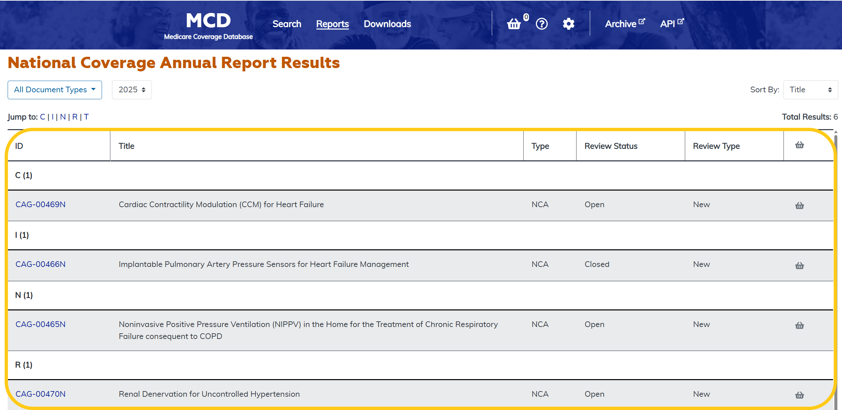The height and width of the screenshot is (410, 842).
Task: Open the 2025 year selector
Action: 132,90
